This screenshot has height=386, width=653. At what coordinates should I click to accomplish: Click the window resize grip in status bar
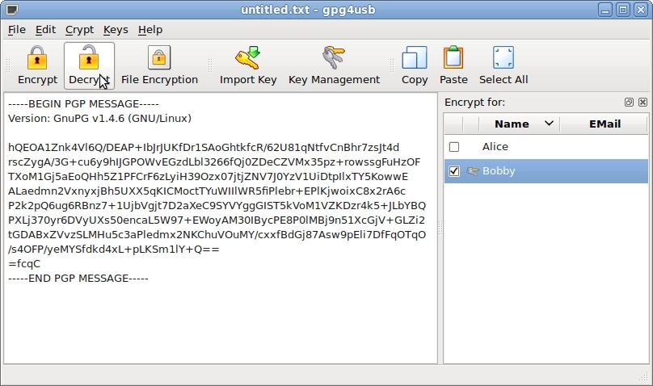tap(643, 376)
